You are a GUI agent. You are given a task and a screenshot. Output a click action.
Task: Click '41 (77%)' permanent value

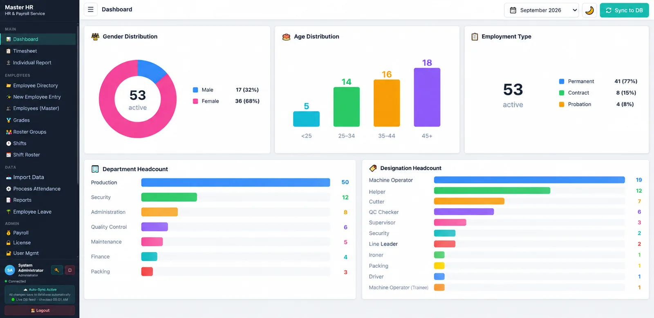tap(626, 81)
